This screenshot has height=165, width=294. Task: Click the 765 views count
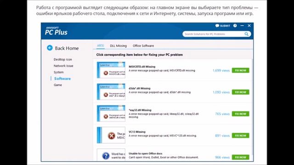[222, 114]
